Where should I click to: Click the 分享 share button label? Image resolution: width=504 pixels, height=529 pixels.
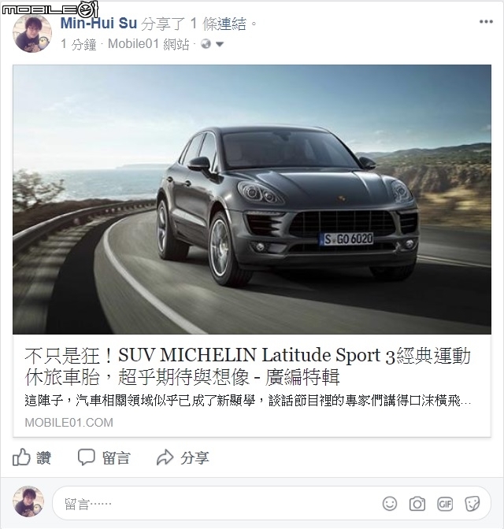click(195, 458)
